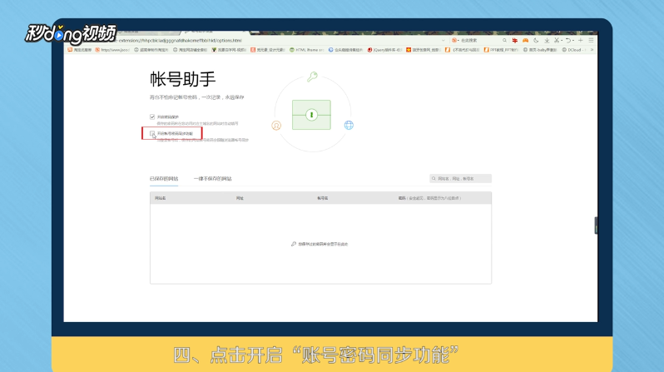
Task: Click the 网站名 column header
Action: (160, 198)
